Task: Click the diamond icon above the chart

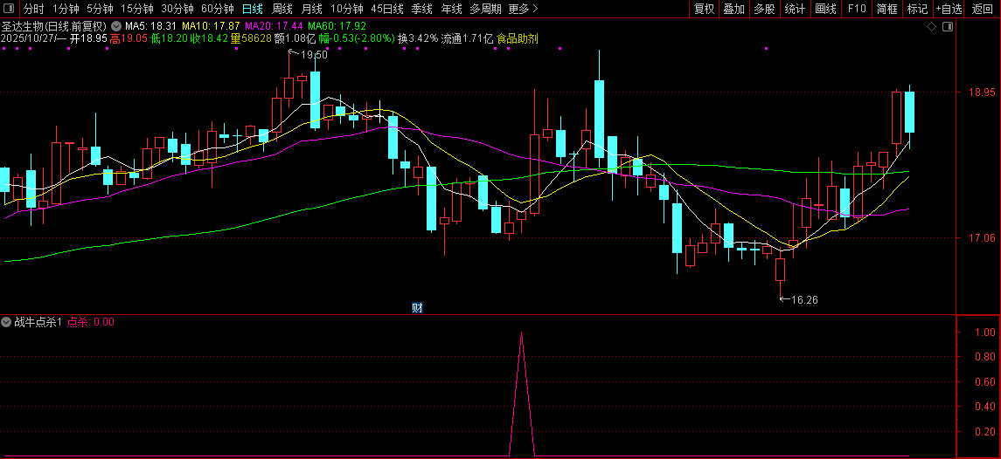Action: click(932, 27)
